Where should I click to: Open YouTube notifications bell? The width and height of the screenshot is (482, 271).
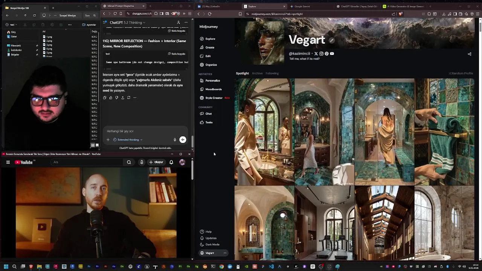[x=171, y=162]
